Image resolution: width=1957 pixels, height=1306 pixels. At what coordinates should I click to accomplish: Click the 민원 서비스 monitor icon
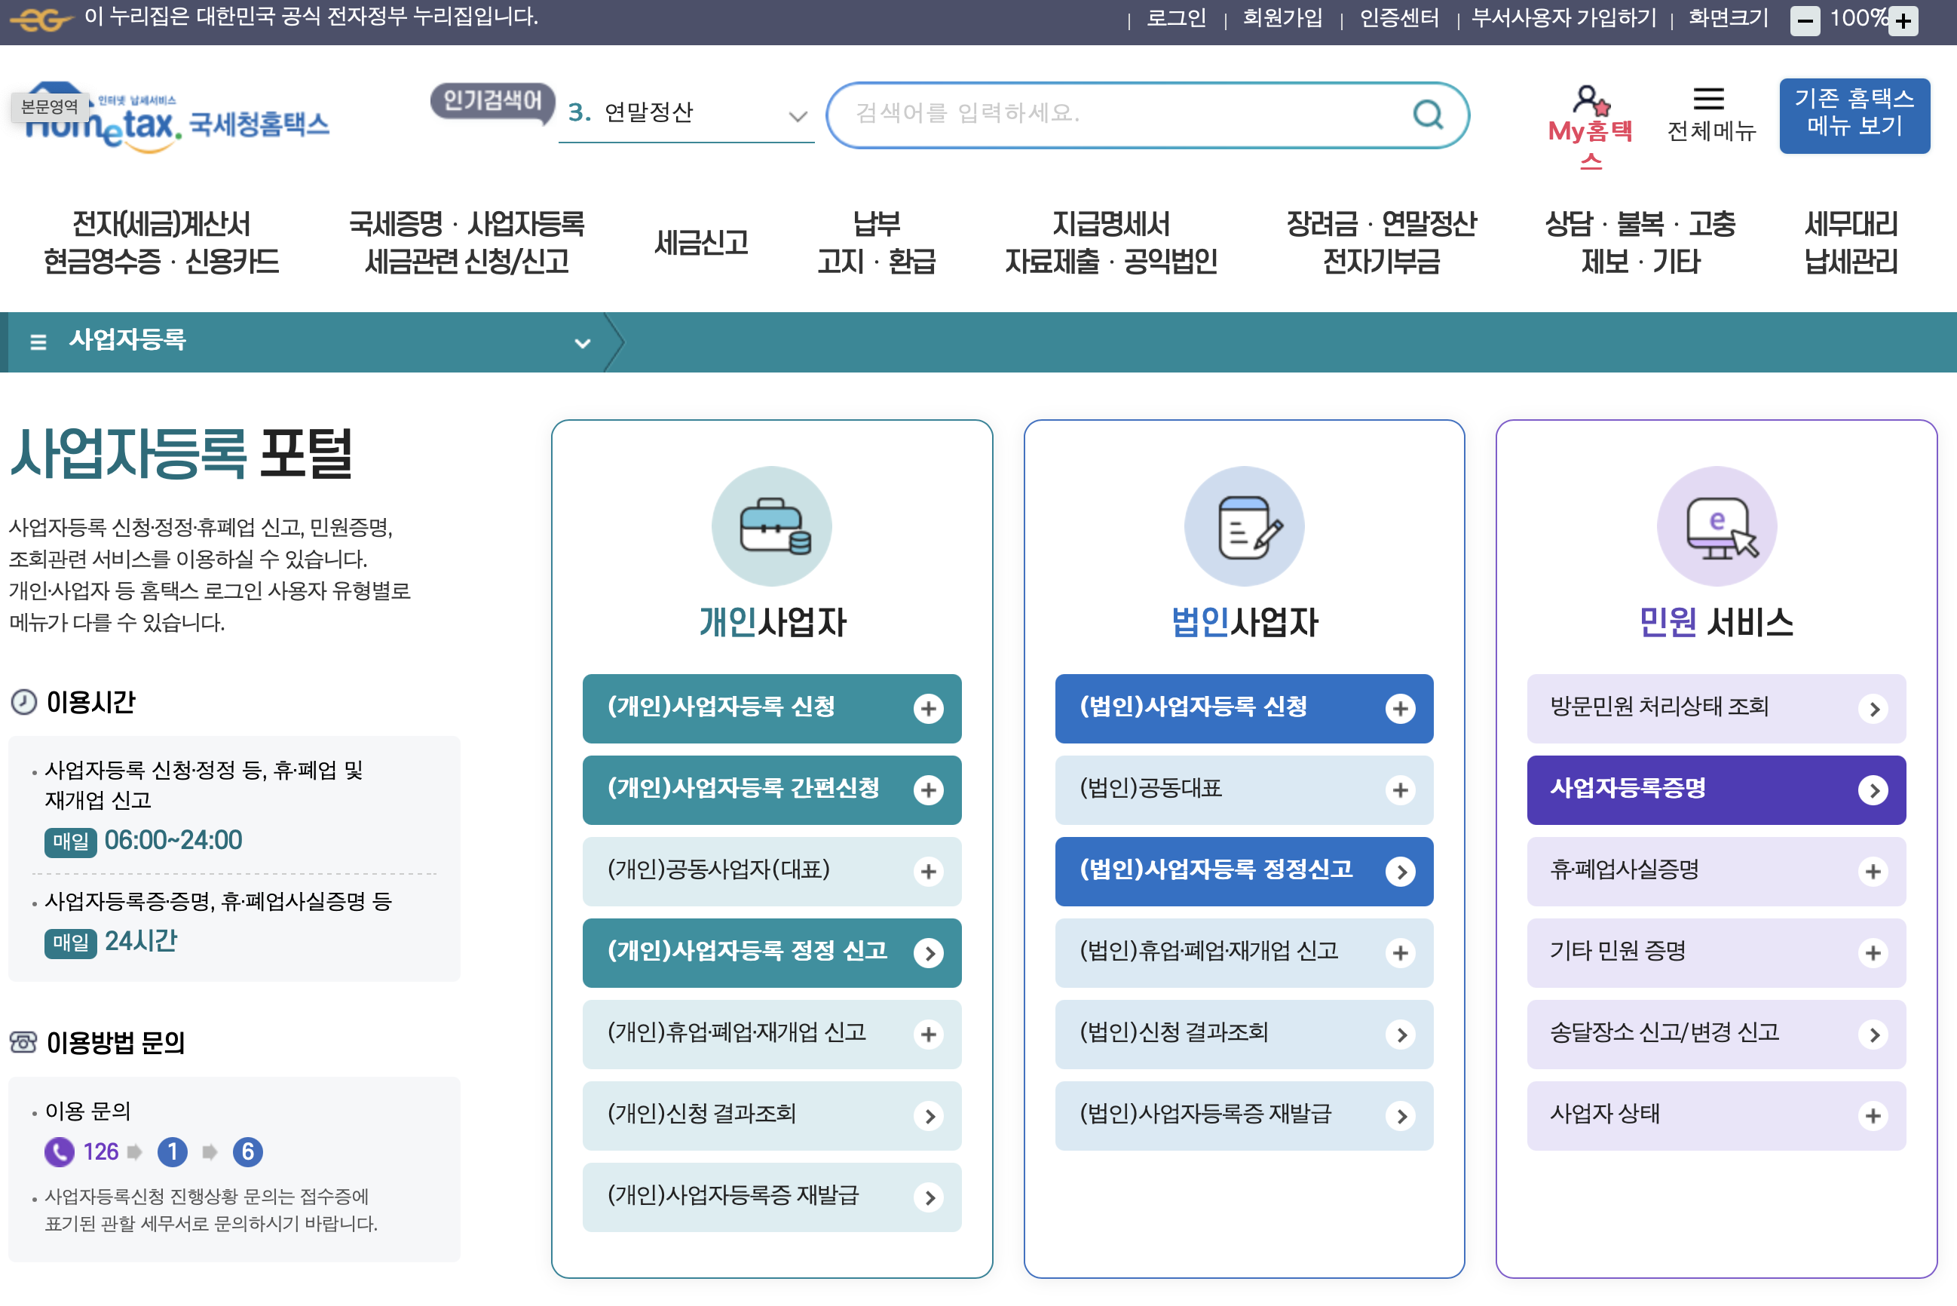coord(1716,526)
